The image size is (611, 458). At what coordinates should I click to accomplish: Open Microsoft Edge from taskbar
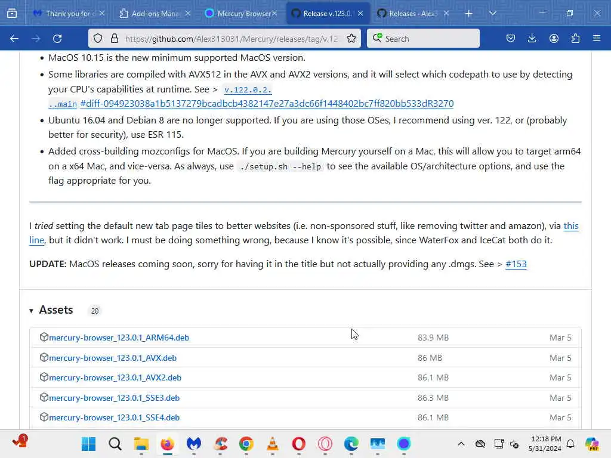tap(351, 444)
